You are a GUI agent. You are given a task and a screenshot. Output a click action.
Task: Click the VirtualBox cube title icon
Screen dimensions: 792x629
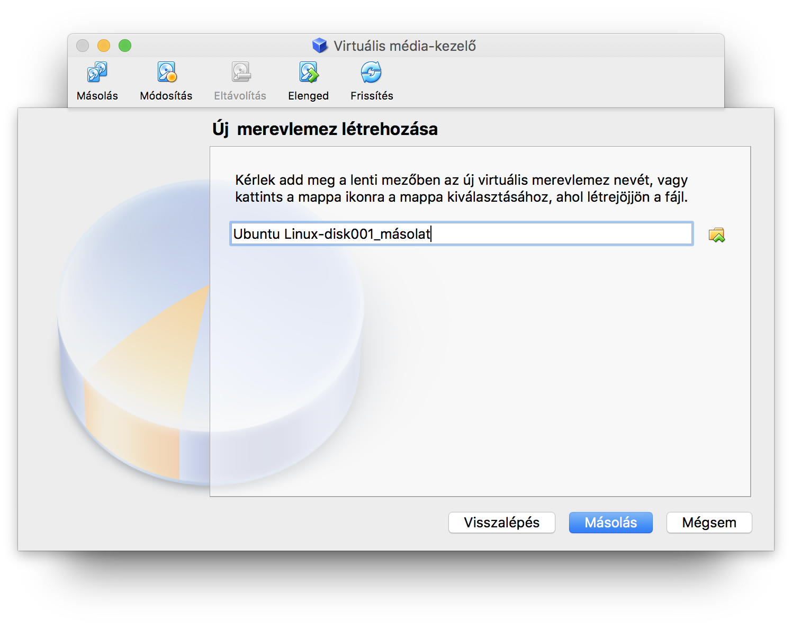[320, 46]
